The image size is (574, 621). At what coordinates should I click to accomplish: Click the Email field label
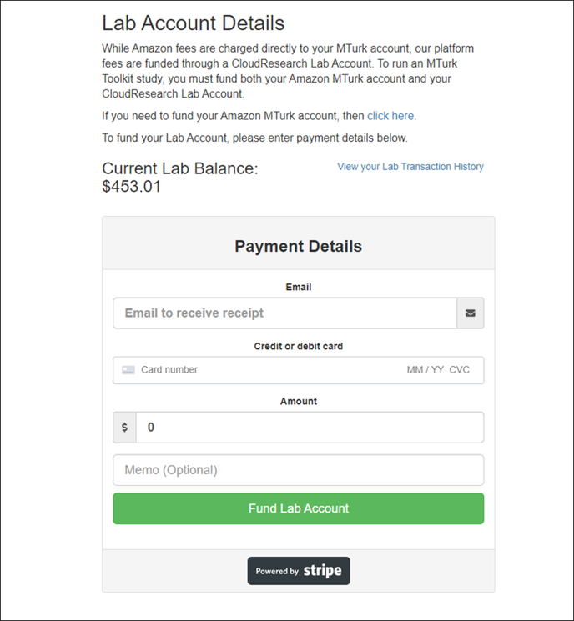pyautogui.click(x=299, y=287)
